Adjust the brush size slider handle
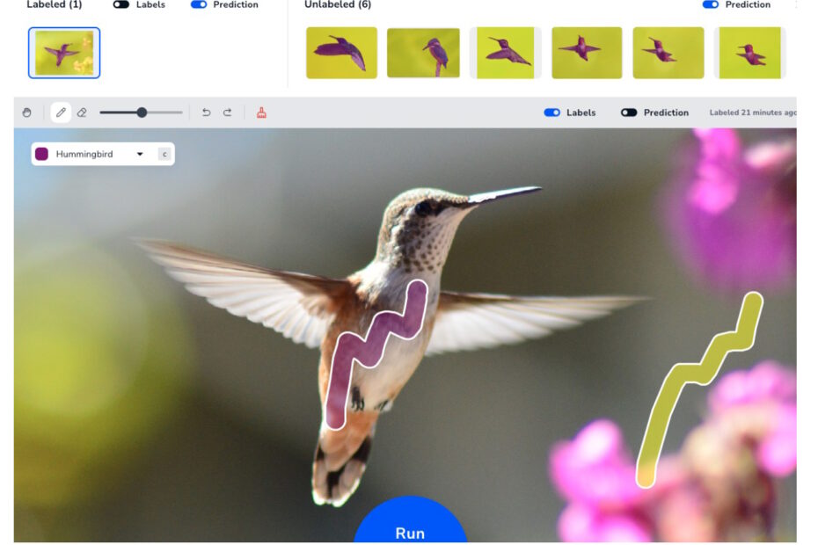 pos(142,113)
